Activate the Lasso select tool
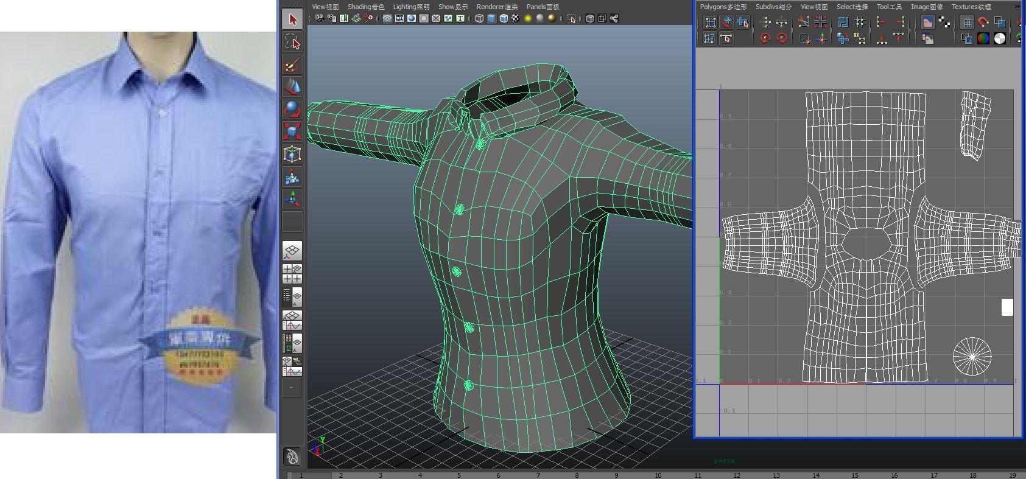Screen dimensions: 1026x479 pyautogui.click(x=292, y=42)
